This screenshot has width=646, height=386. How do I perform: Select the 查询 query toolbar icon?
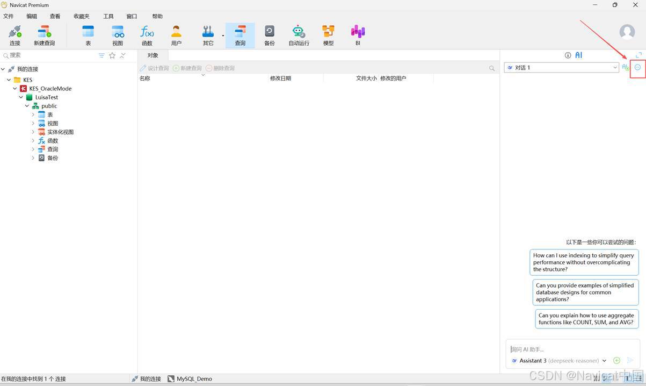tap(240, 35)
